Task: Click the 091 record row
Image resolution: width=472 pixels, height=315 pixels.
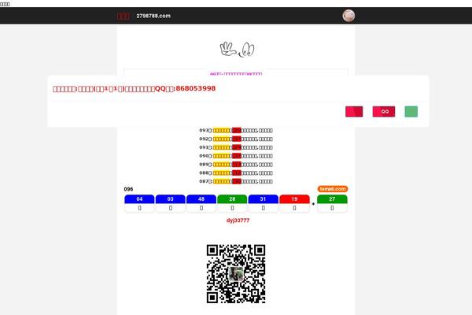Action: point(236,147)
